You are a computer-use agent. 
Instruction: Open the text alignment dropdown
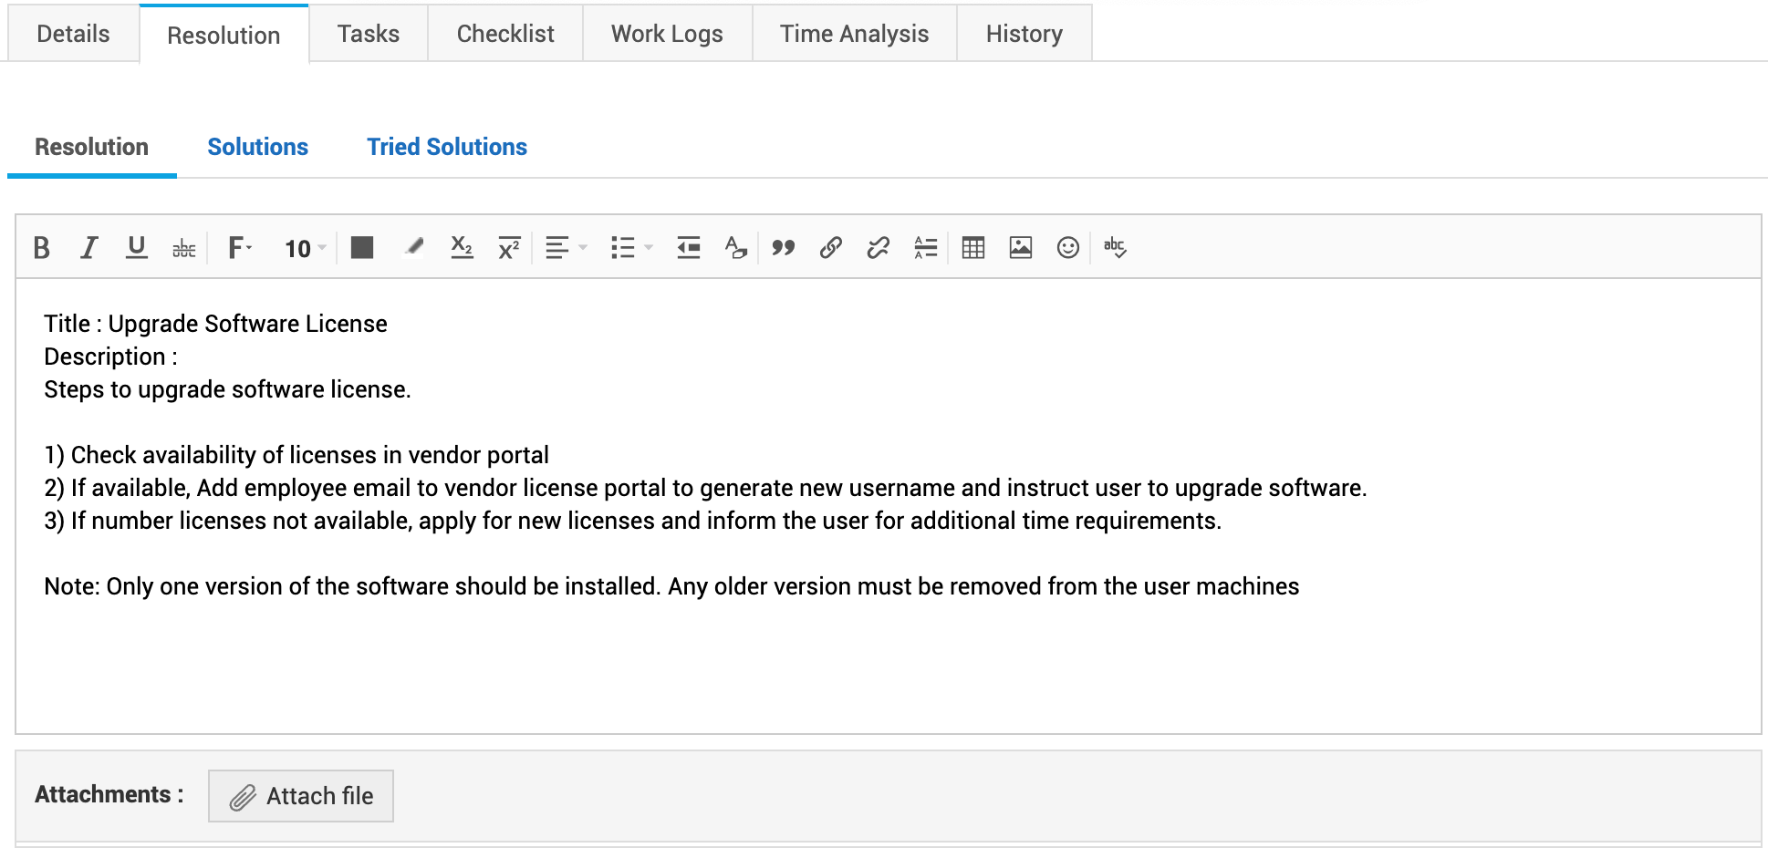coord(566,248)
